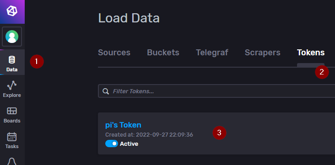Screen dimensions: 335x165
Task: Open the user avatar account menu
Action: (12, 37)
